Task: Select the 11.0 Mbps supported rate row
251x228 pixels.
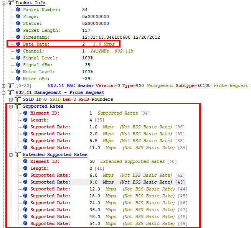Action: [109, 148]
